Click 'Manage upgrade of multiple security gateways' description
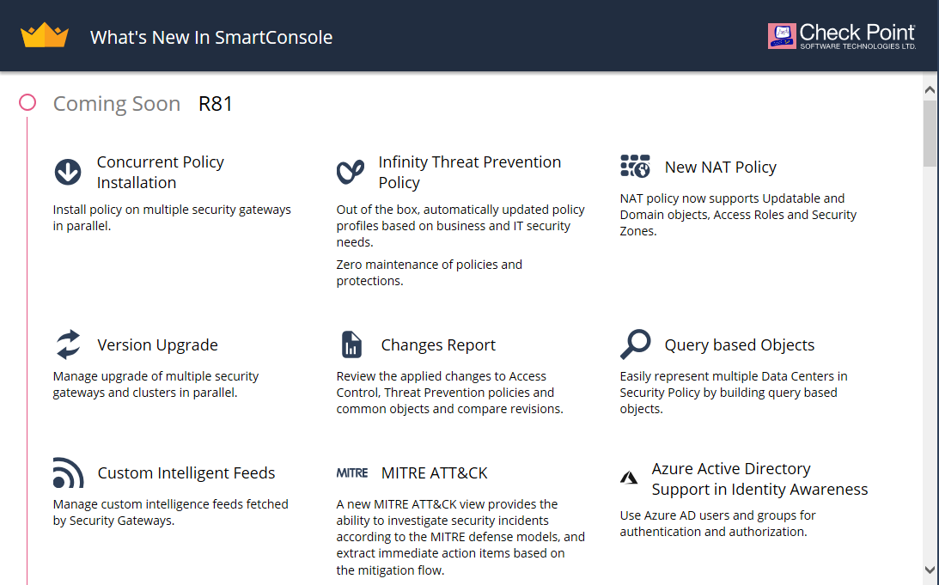This screenshot has width=939, height=585. 155,384
